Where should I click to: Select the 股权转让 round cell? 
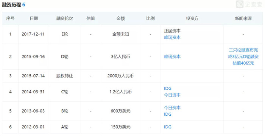coord(65,76)
